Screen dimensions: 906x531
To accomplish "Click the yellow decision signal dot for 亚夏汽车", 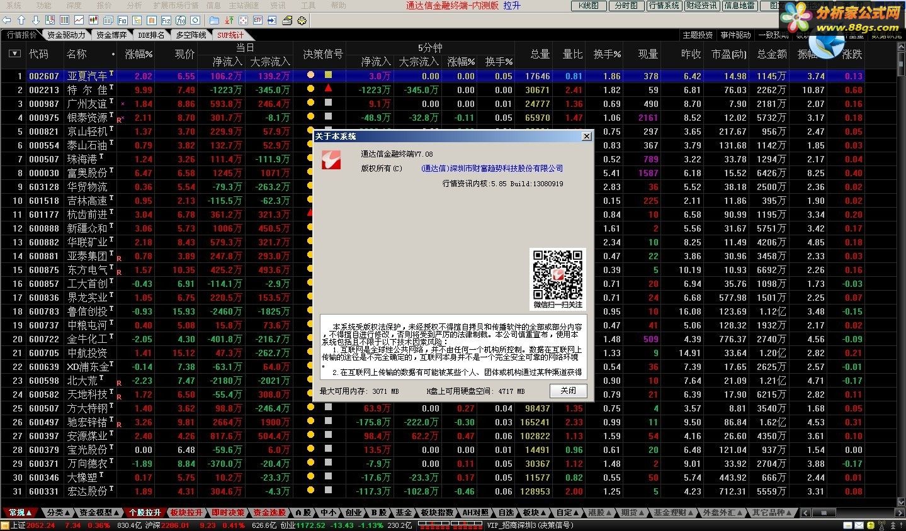I will 310,75.
